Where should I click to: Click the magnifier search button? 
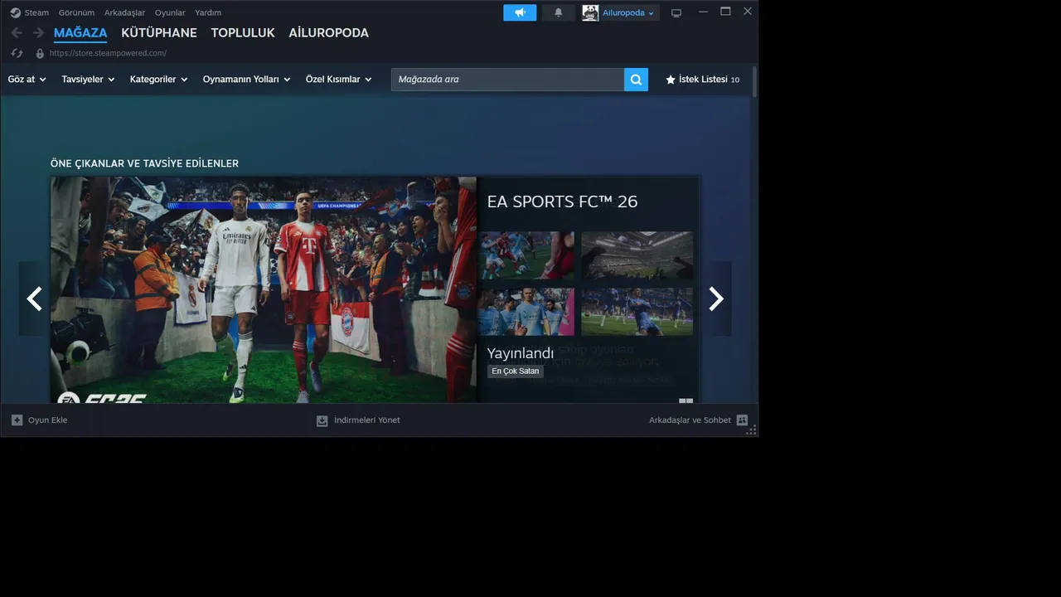[636, 80]
